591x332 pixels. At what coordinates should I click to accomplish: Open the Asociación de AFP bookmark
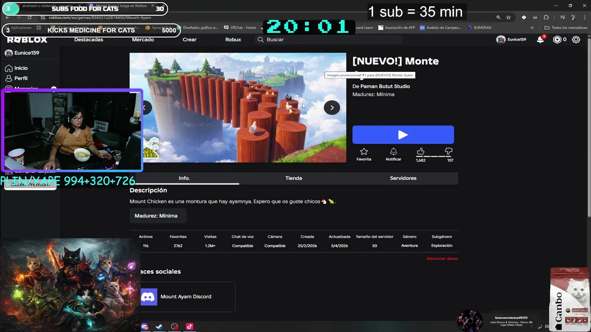tap(396, 28)
